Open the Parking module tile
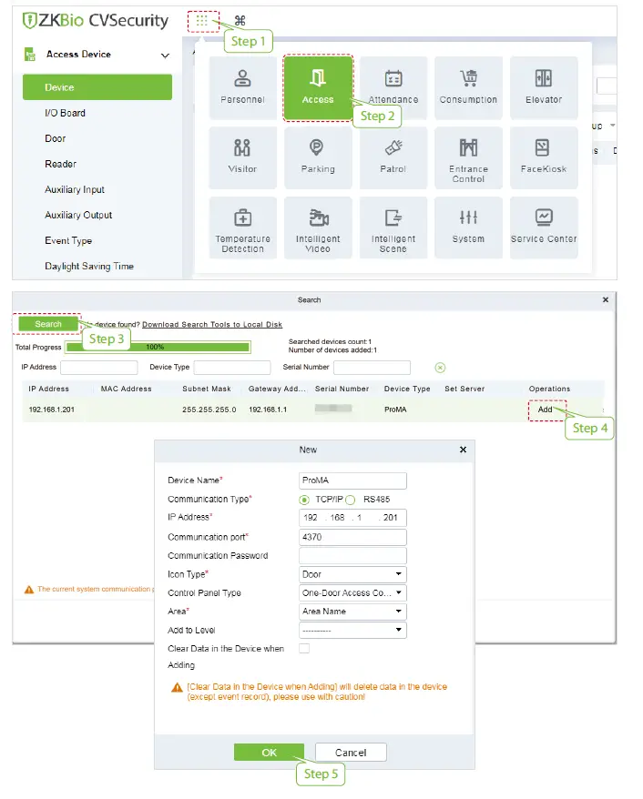The height and width of the screenshot is (799, 643). (x=318, y=157)
